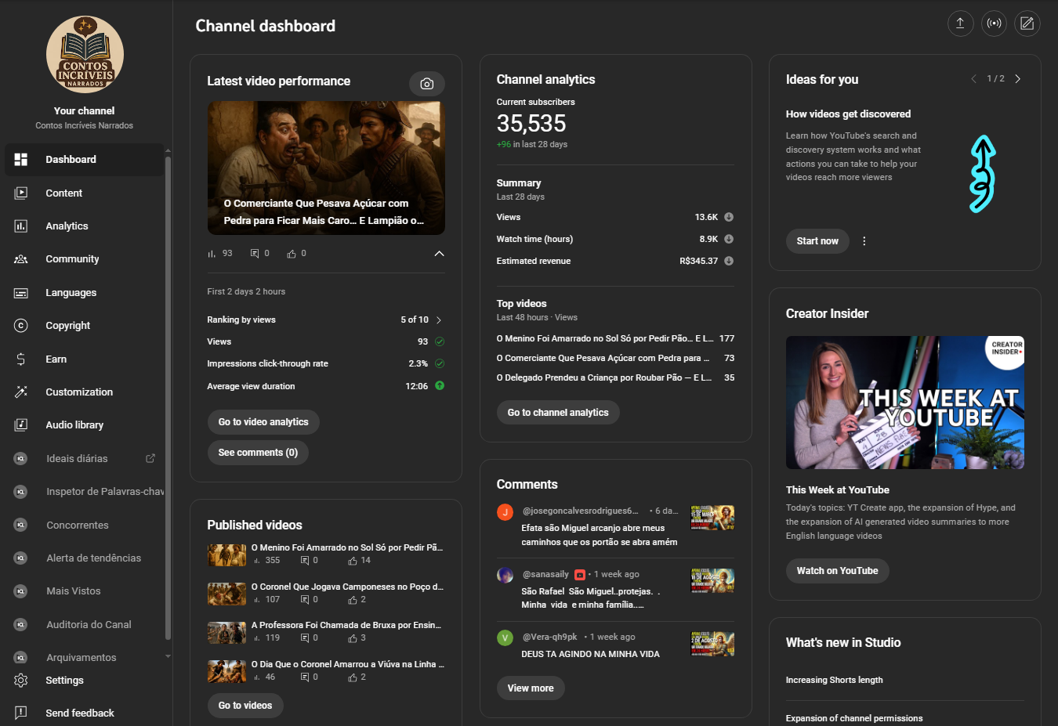Collapse the latest video stats chevron
The height and width of the screenshot is (726, 1058).
pyautogui.click(x=439, y=254)
